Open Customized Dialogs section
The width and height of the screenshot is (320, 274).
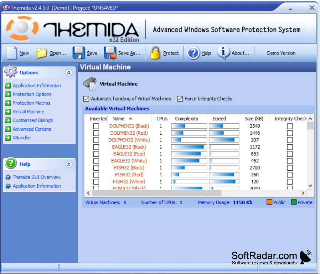[33, 120]
